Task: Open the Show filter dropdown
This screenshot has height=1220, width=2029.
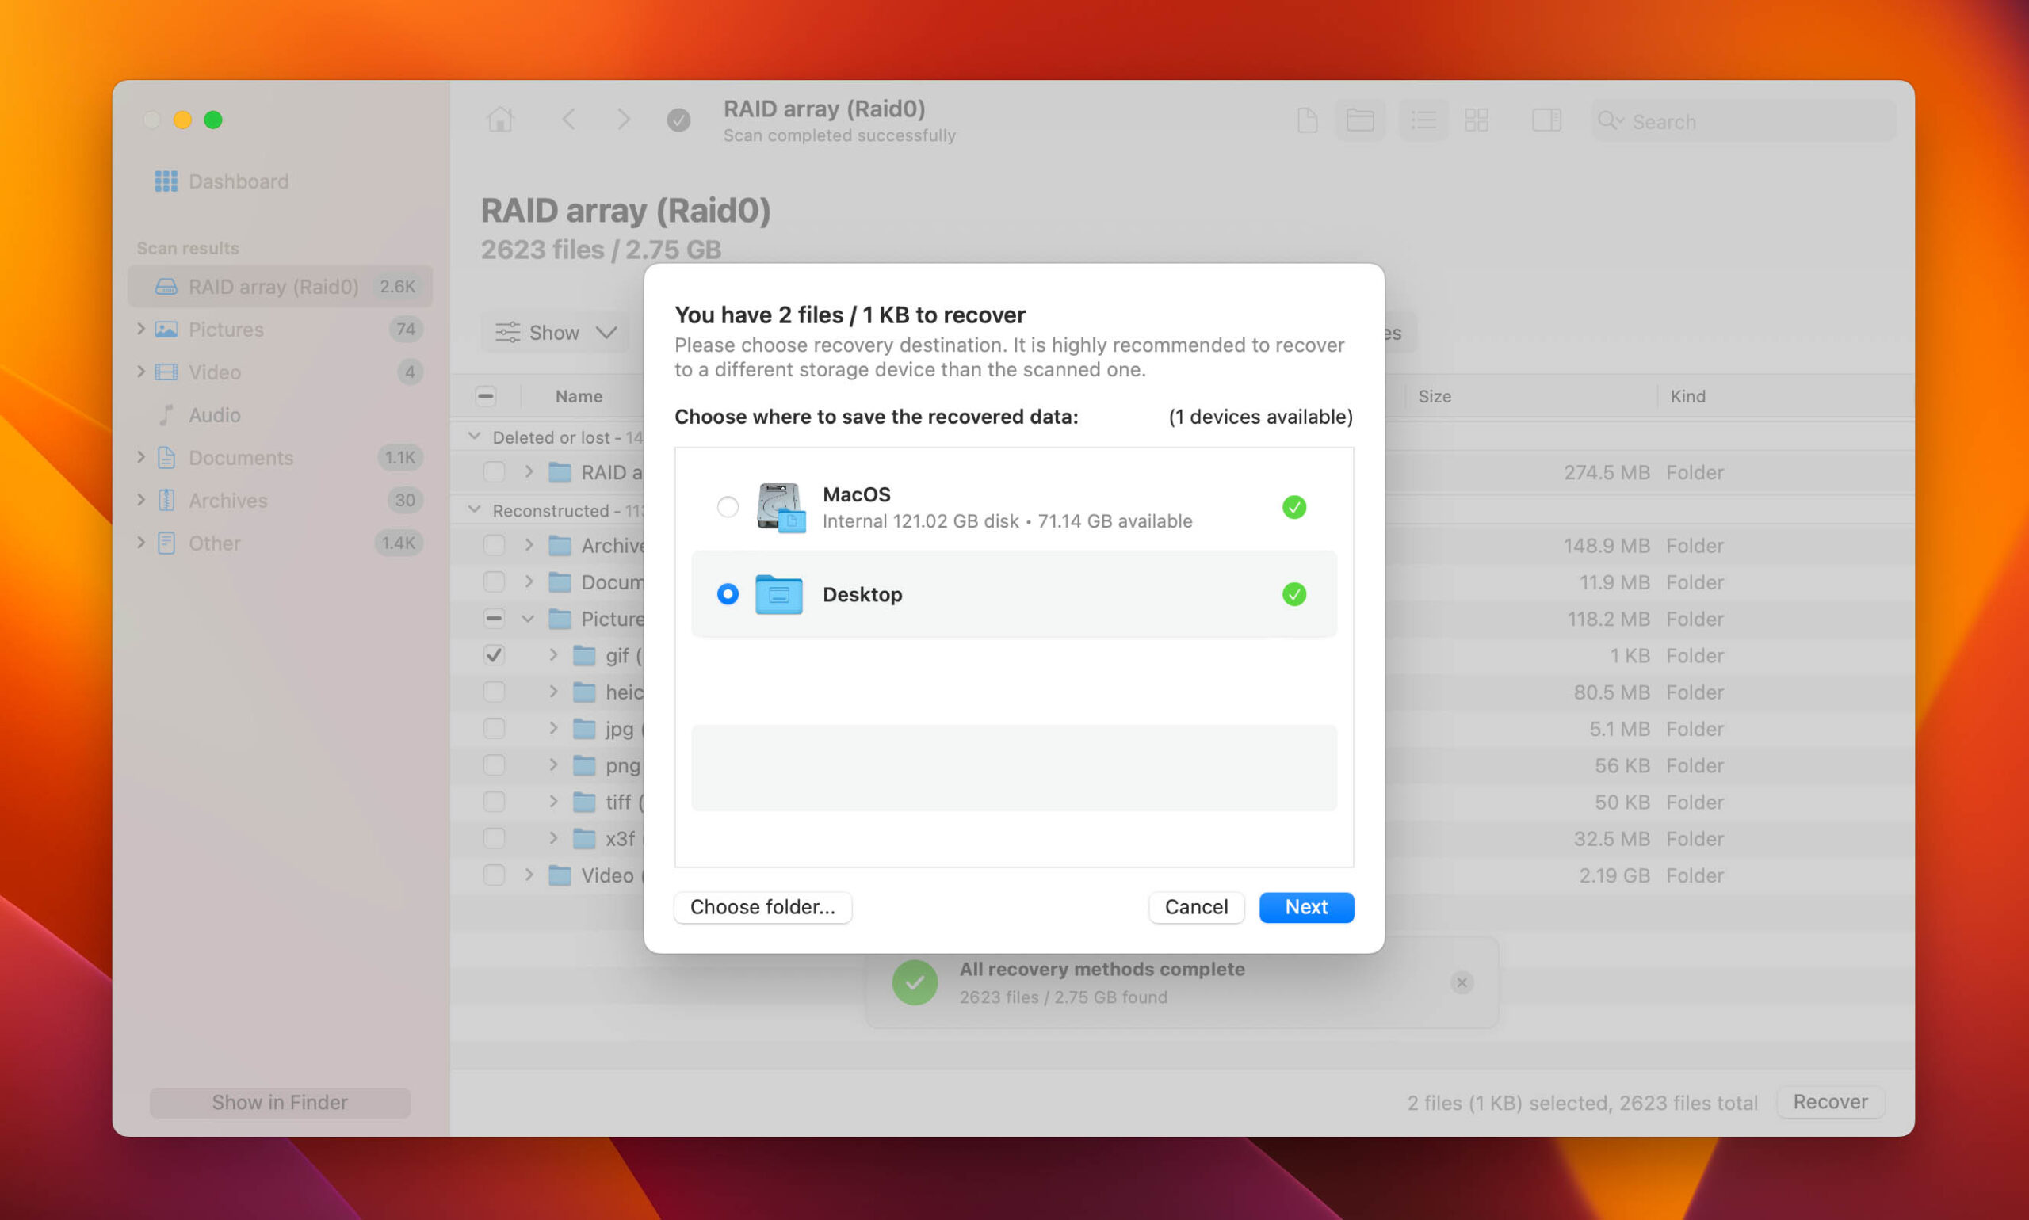Action: [555, 332]
